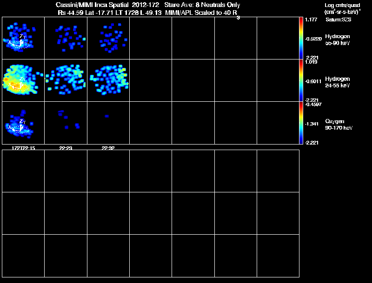Click the Hydrogen 24-55 keV image at 22:32
Viewport: 372px width, 283px height.
pyautogui.click(x=108, y=80)
